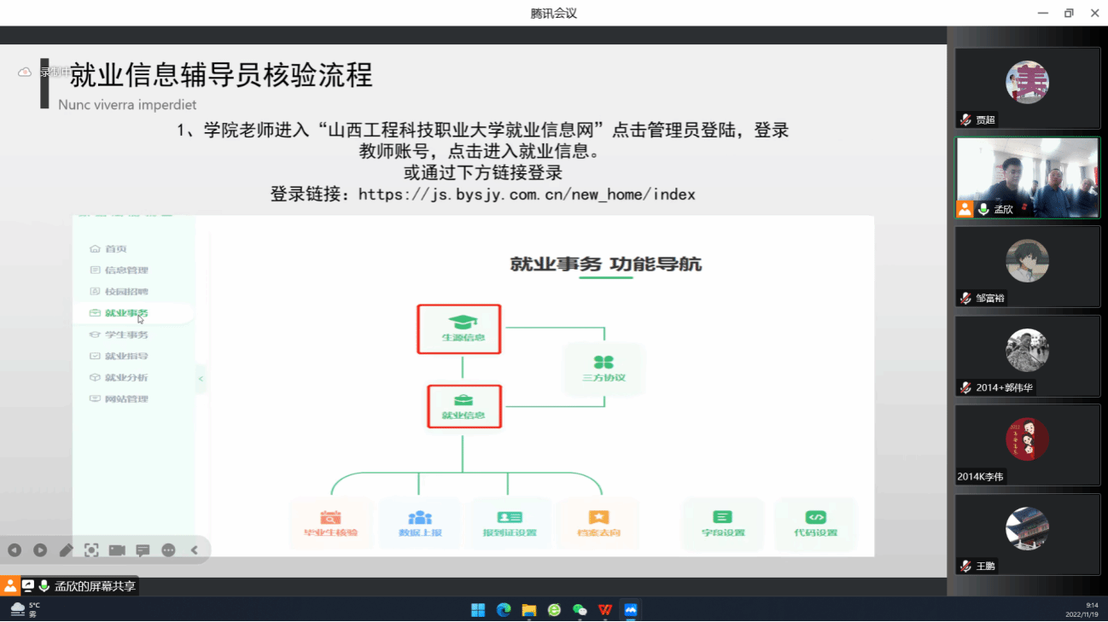Viewport: 1108px width, 622px height.
Task: Open Windows Start menu
Action: click(x=478, y=610)
